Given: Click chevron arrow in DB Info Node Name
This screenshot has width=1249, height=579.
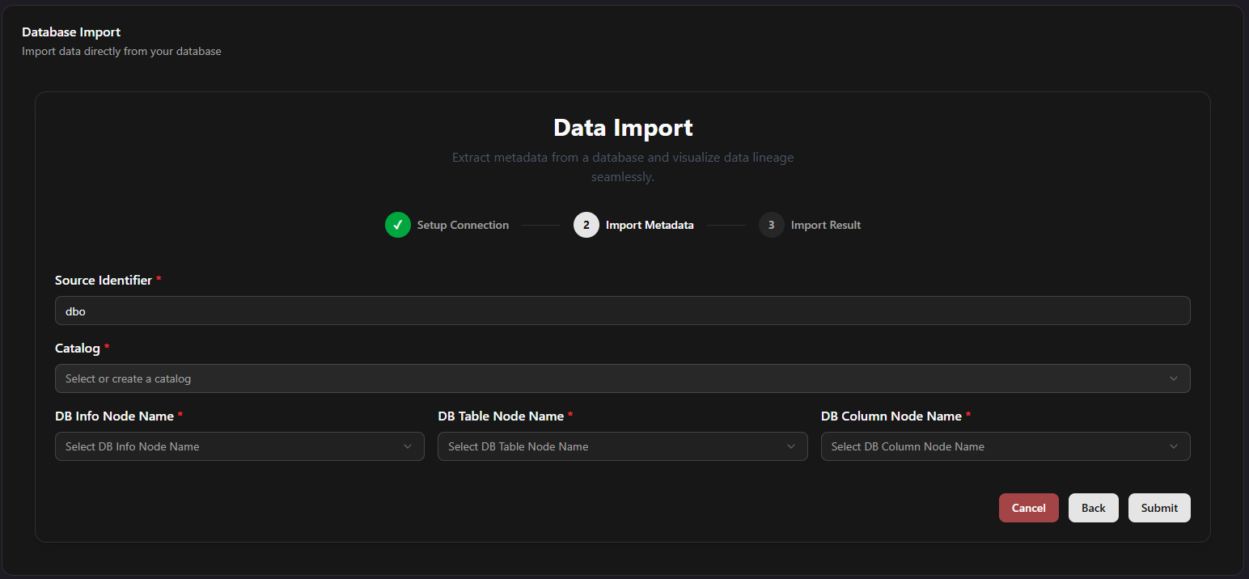Looking at the screenshot, I should click(408, 446).
